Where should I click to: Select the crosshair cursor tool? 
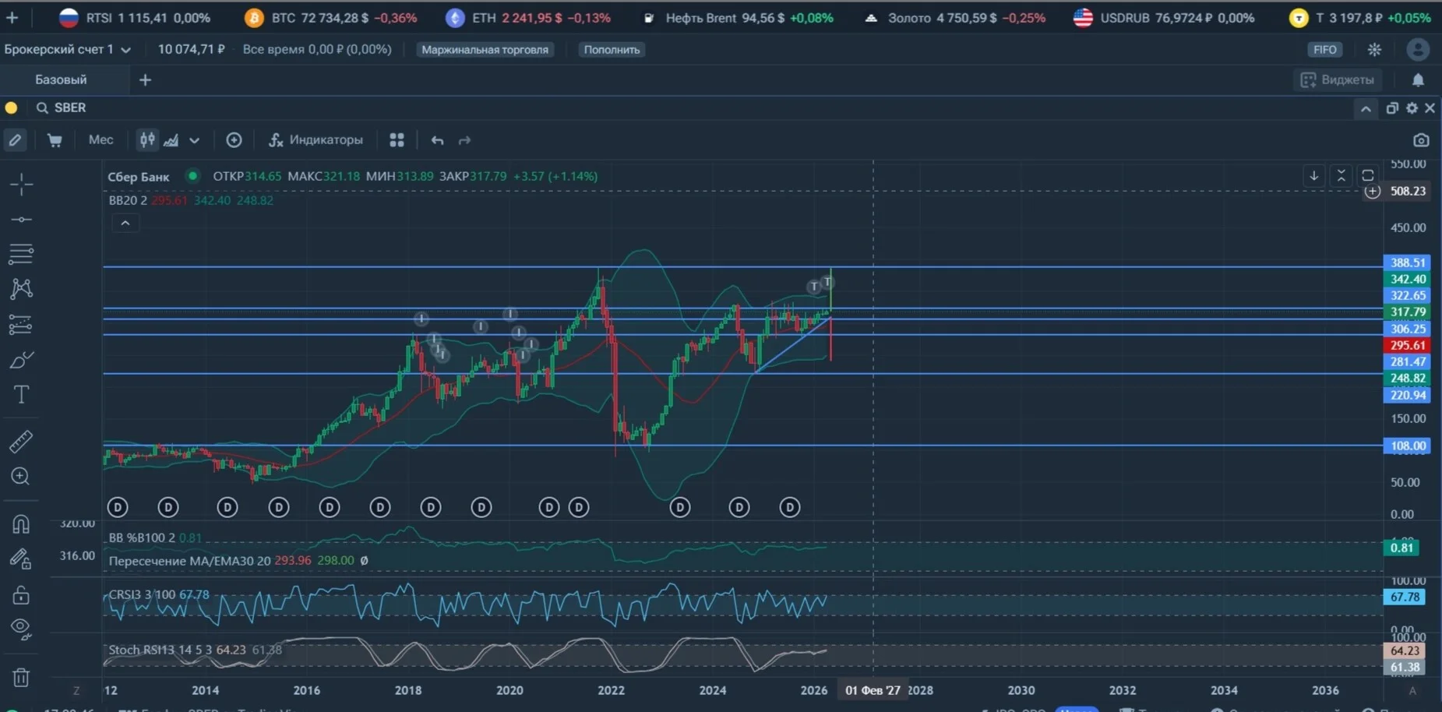tap(21, 185)
